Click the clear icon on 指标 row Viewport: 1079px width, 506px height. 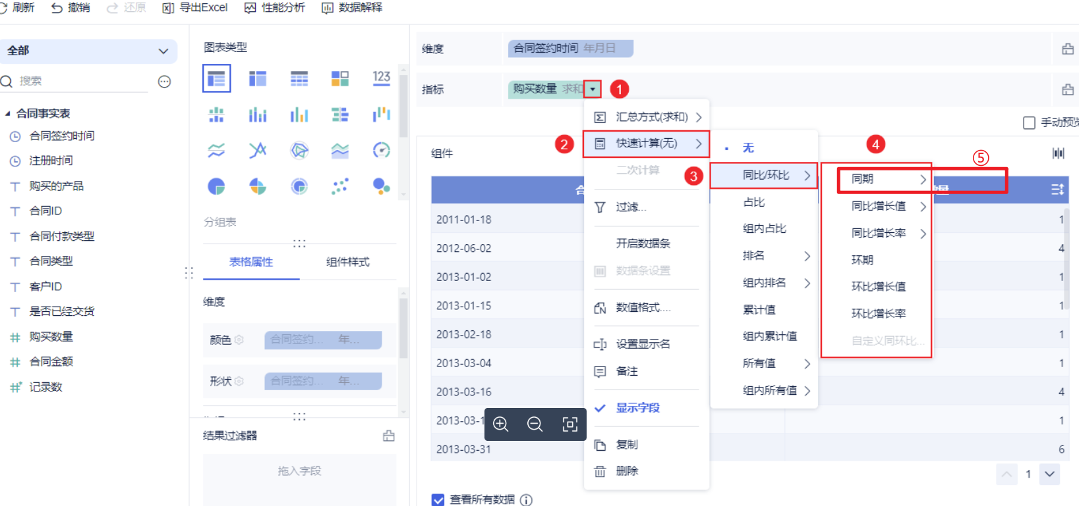(1068, 89)
